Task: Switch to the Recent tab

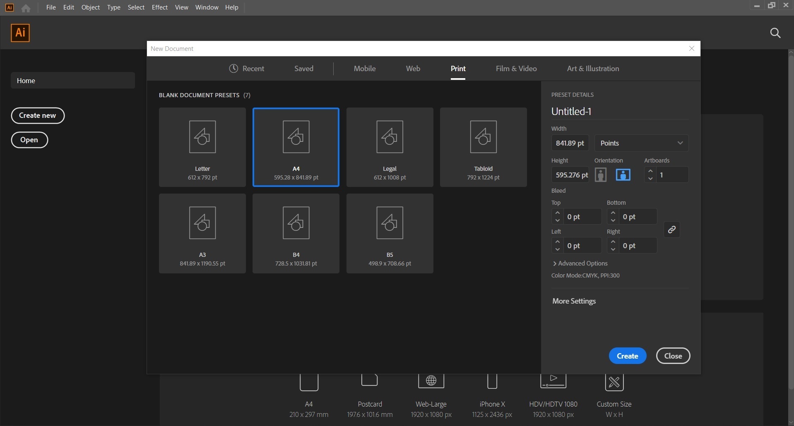Action: [x=247, y=69]
